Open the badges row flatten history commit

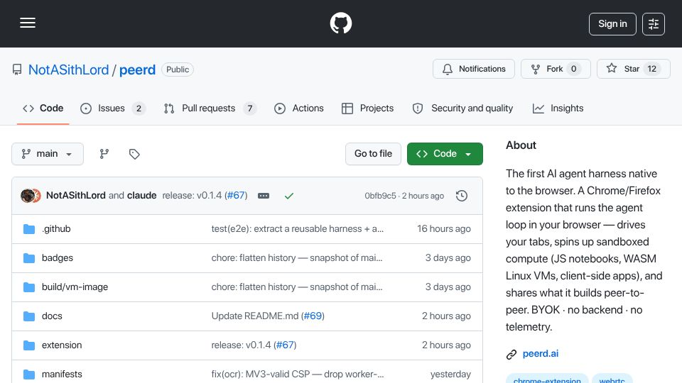click(297, 258)
